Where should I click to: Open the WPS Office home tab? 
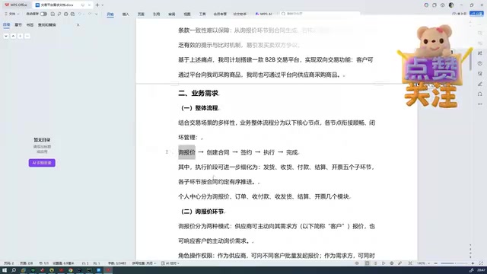click(x=16, y=5)
